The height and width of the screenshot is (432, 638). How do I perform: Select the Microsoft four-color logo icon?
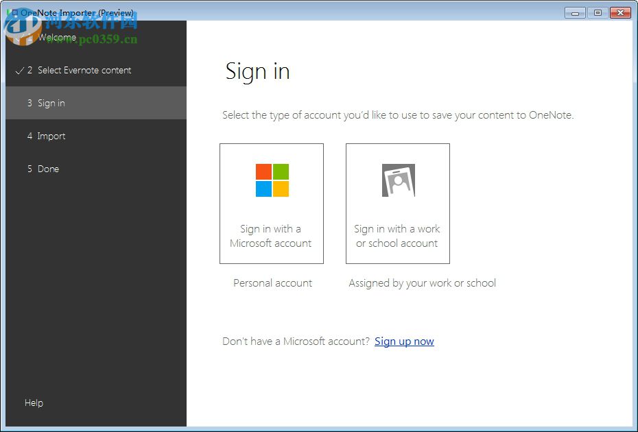tap(271, 180)
